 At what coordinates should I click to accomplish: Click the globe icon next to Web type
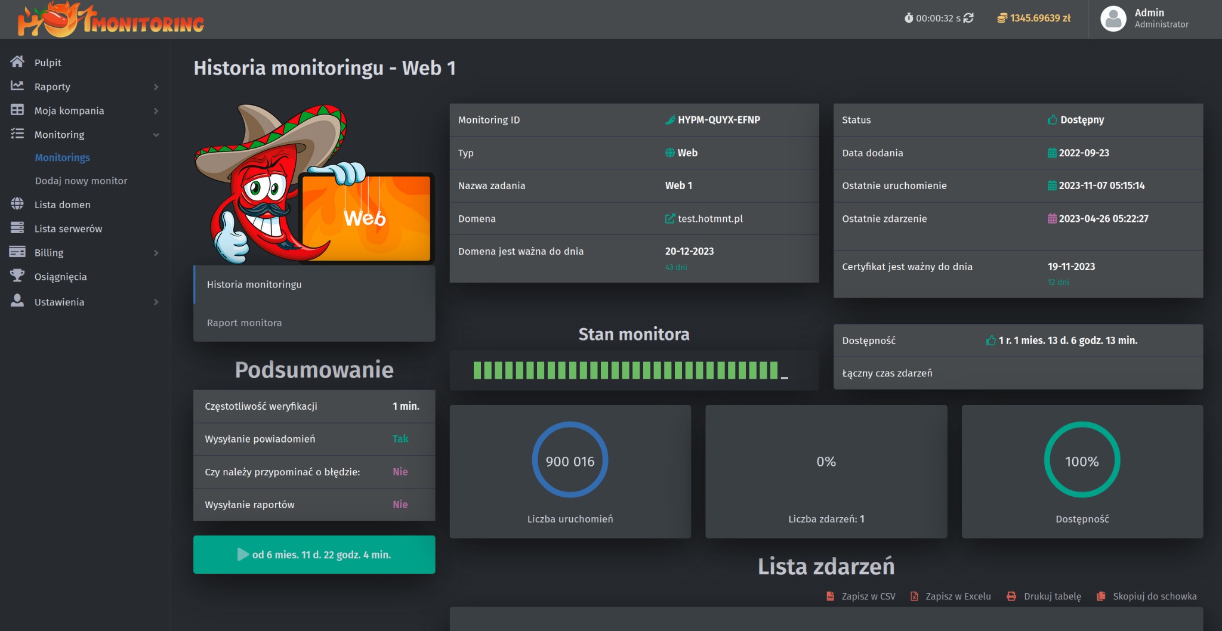coord(669,153)
